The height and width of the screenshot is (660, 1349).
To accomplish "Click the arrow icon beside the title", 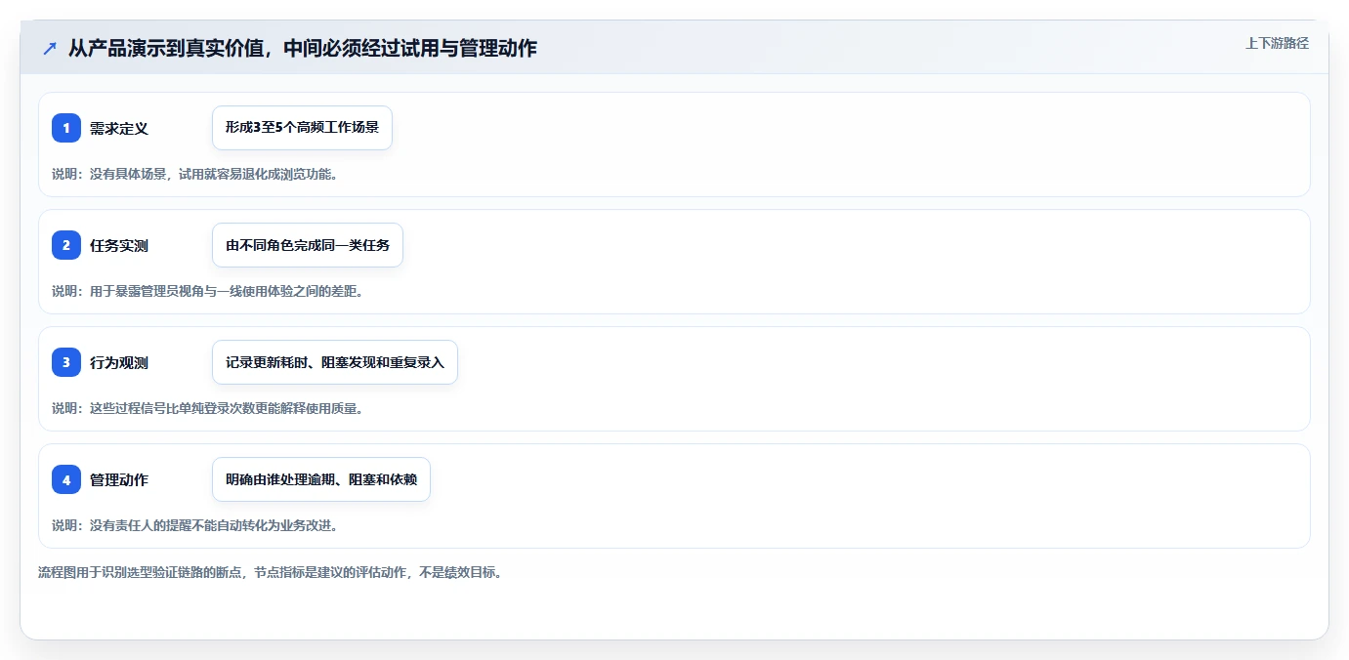I will point(50,48).
